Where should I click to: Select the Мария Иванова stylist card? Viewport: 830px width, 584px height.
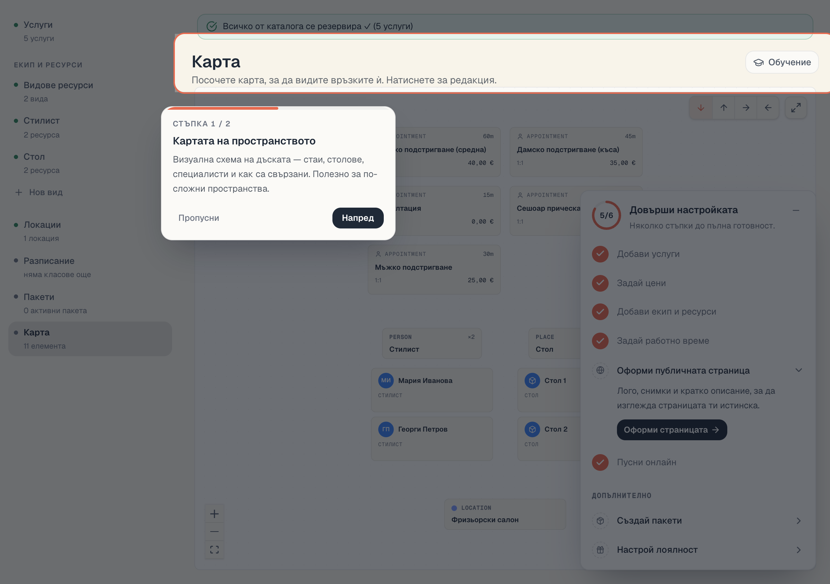432,390
